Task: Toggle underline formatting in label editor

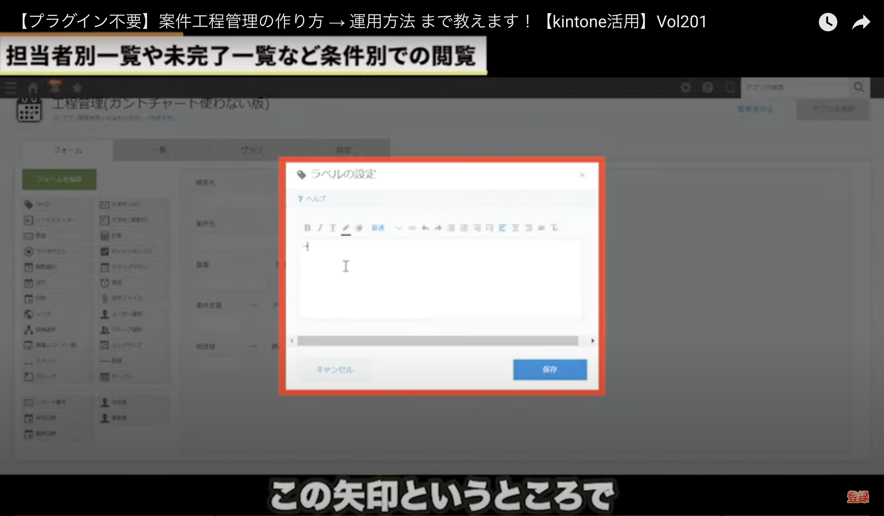Action: tap(333, 228)
